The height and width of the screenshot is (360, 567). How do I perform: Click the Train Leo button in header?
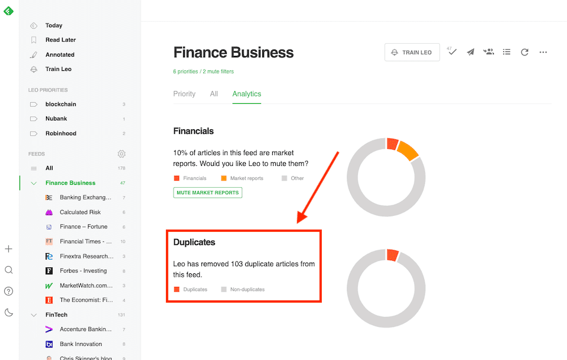click(x=412, y=52)
